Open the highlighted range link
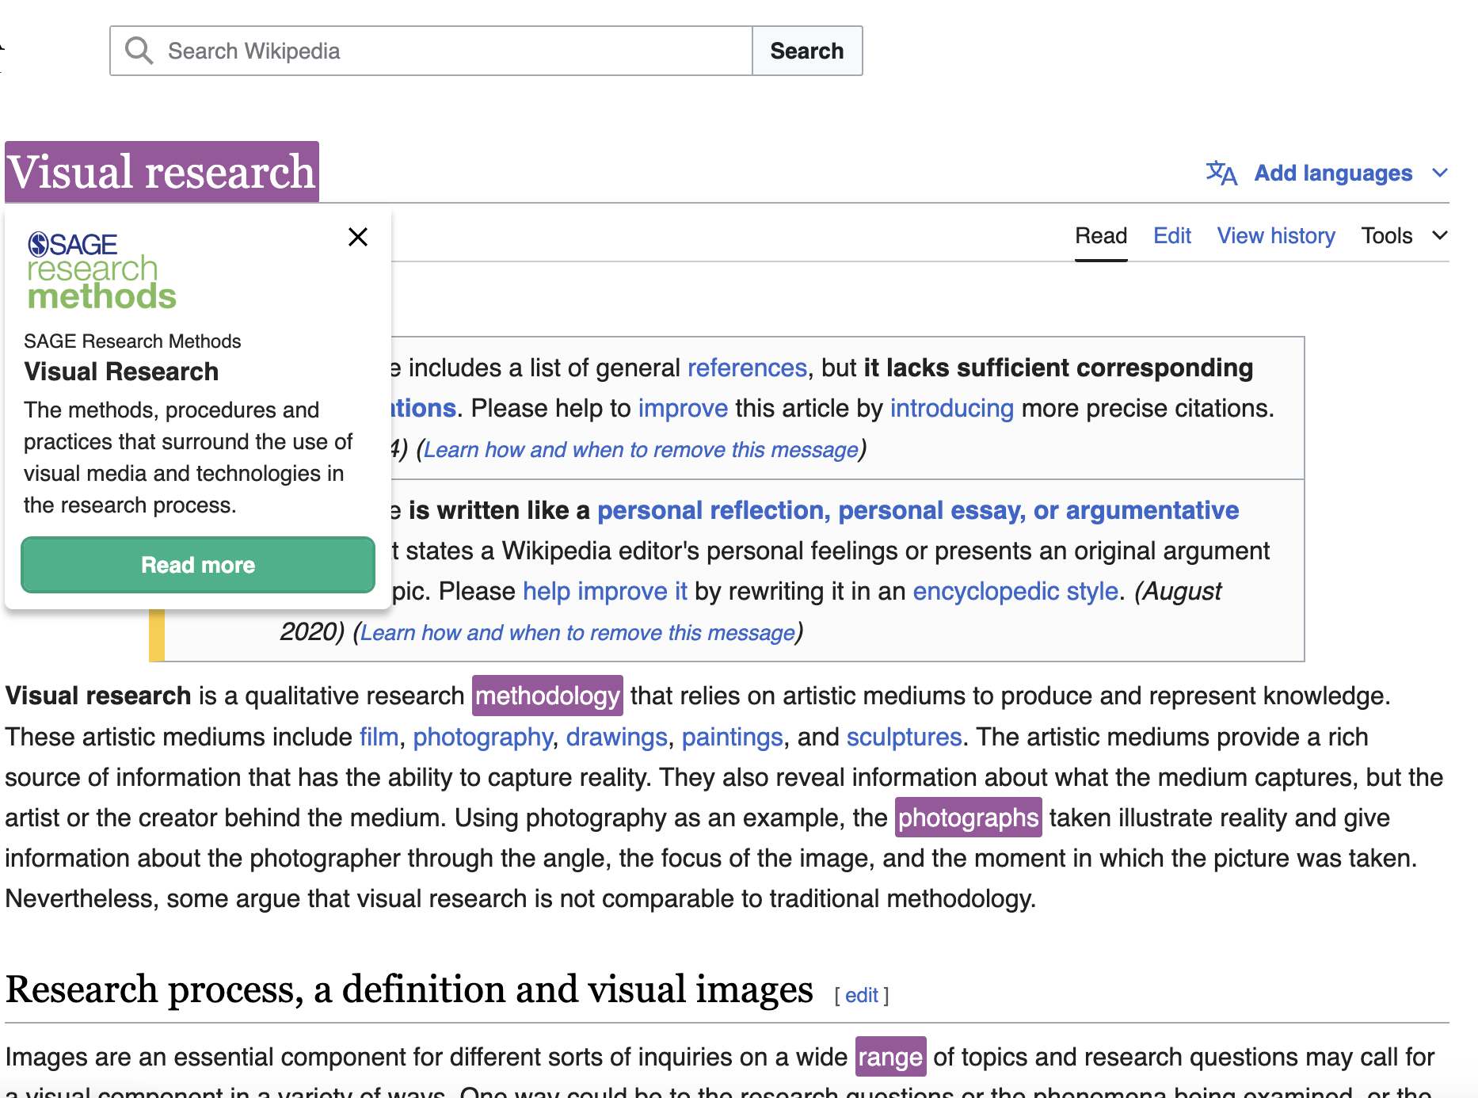This screenshot has height=1098, width=1478. tap(890, 1057)
